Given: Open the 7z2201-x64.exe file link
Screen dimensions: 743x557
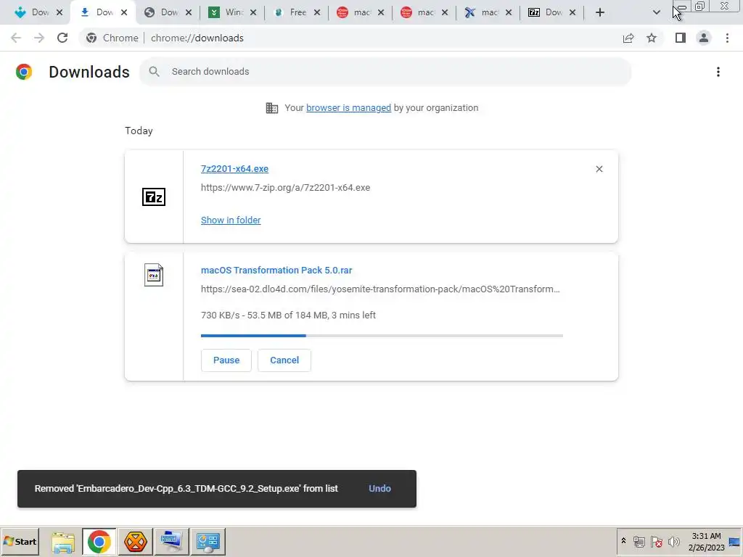Looking at the screenshot, I should (234, 168).
